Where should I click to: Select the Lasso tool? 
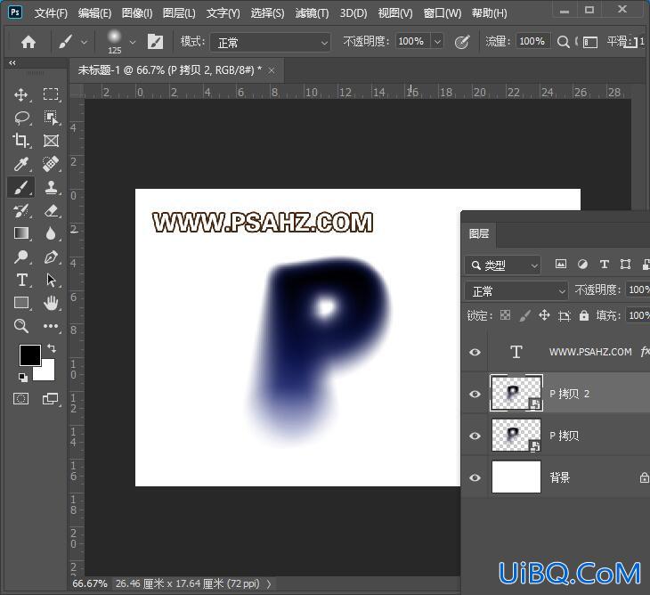[21, 118]
